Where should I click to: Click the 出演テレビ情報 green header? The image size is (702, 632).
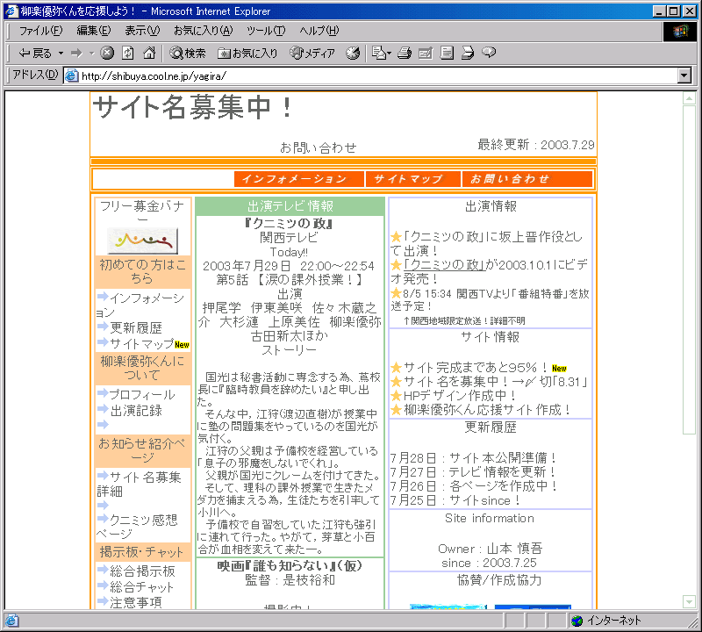coord(290,206)
